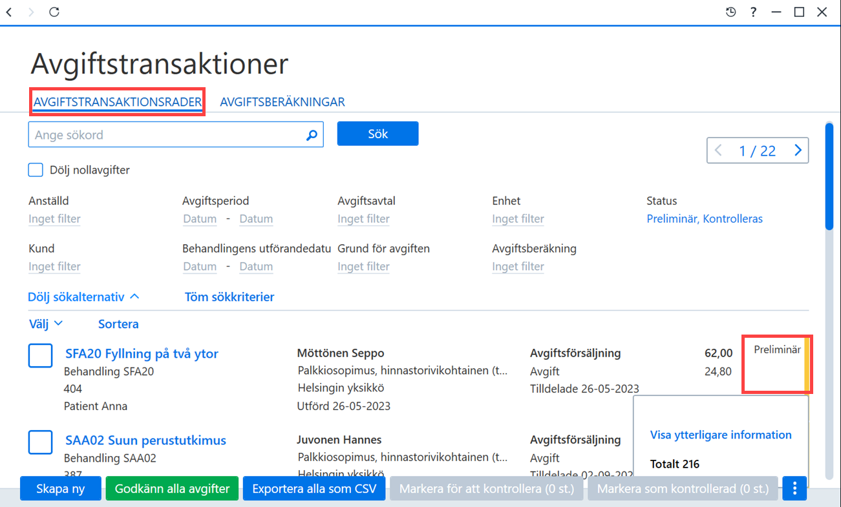Image resolution: width=841 pixels, height=507 pixels.
Task: Select AVGIFTSTRANSAKTIONSRADER tab
Action: [x=118, y=102]
